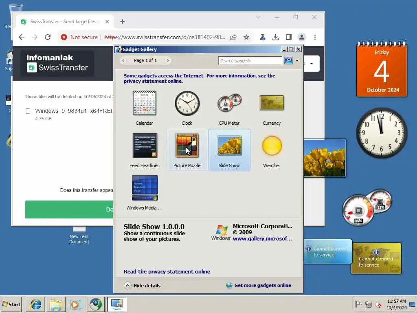Viewport: 417px width, 313px height.
Task: Open Get more gadgets online link
Action: (259, 285)
